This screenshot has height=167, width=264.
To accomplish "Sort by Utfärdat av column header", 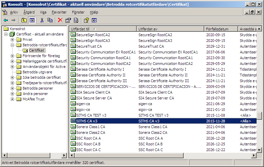I will pos(170,29).
